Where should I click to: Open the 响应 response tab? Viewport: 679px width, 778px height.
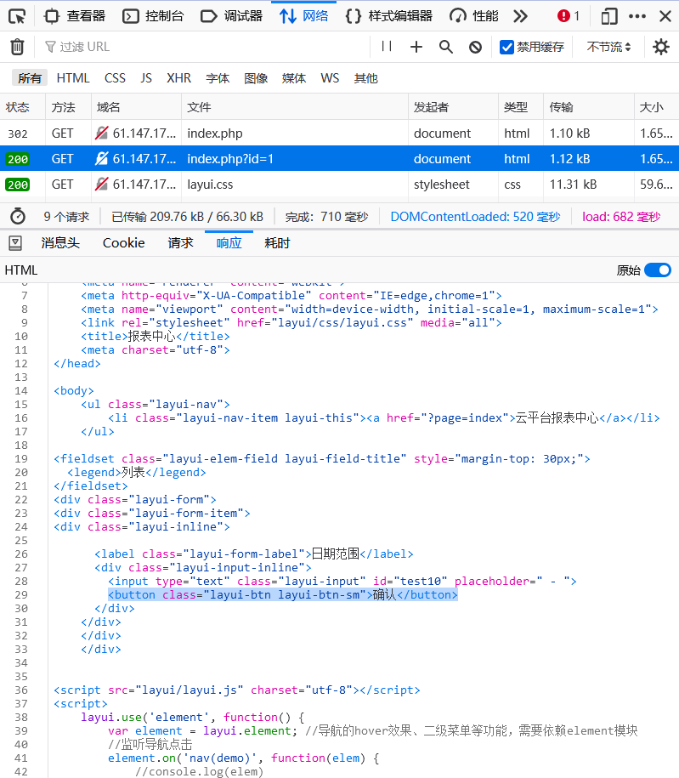(x=229, y=243)
